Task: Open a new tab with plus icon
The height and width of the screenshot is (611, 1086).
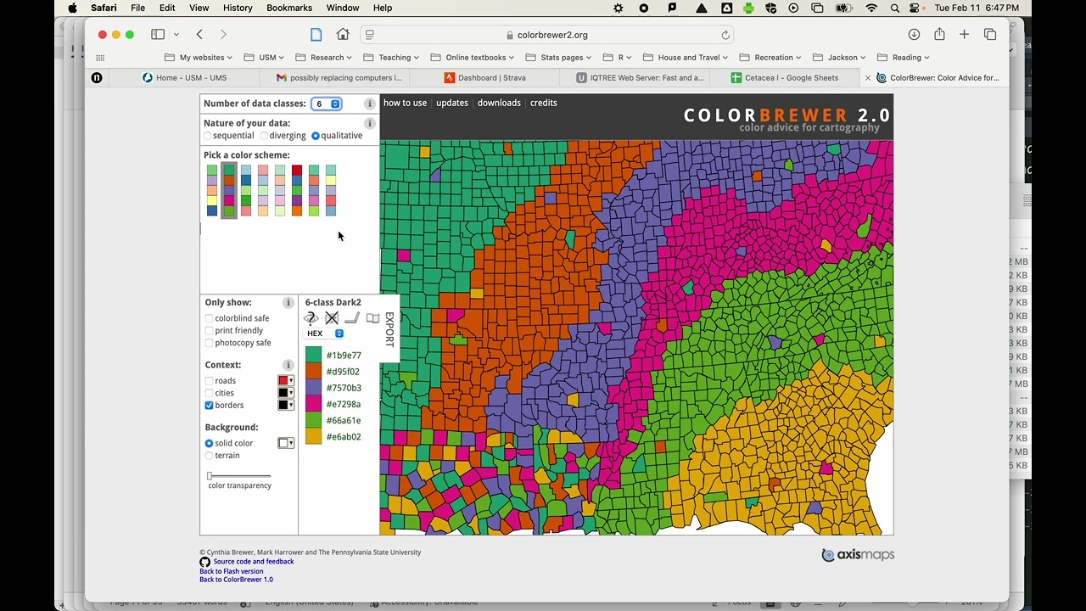Action: pos(964,35)
